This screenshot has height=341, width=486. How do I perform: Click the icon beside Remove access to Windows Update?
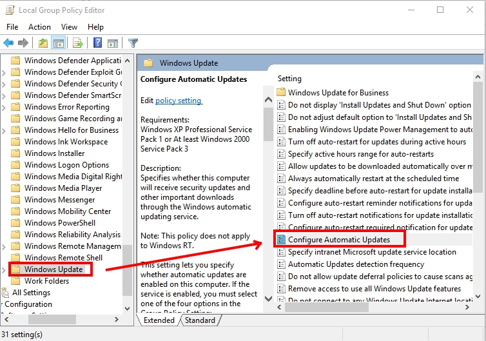click(x=281, y=289)
